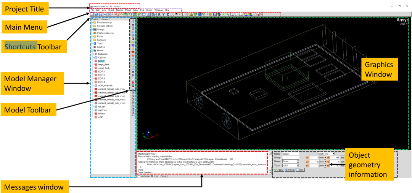412x193 pixels.
Task: Click the Zoom-in magnifier icon
Action: point(130,14)
